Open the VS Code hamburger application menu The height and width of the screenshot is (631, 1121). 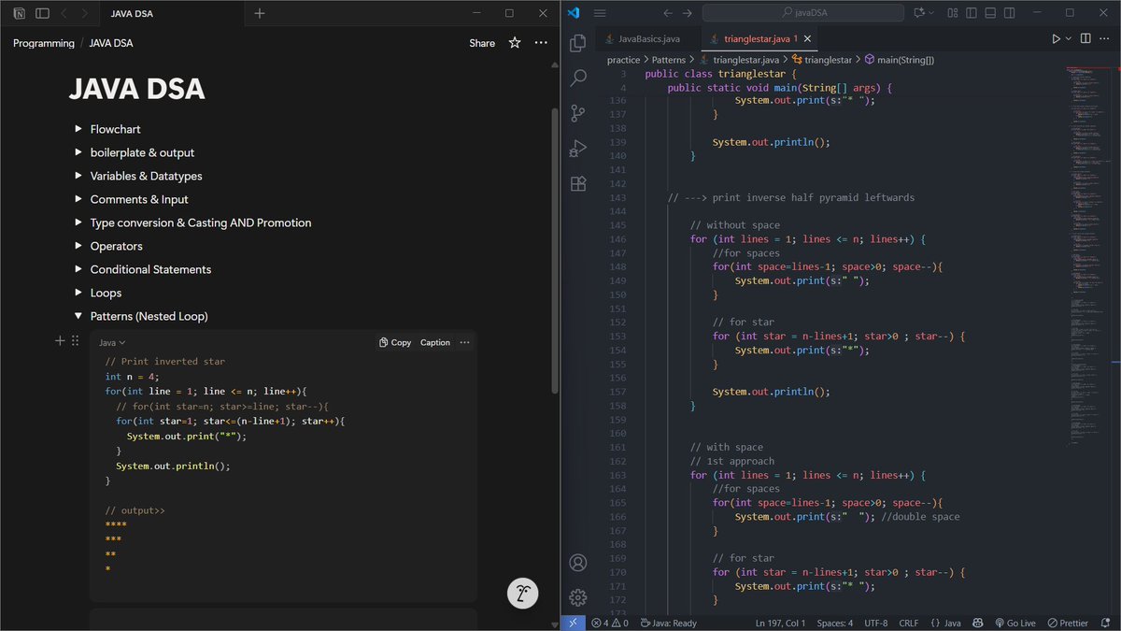[x=600, y=13]
